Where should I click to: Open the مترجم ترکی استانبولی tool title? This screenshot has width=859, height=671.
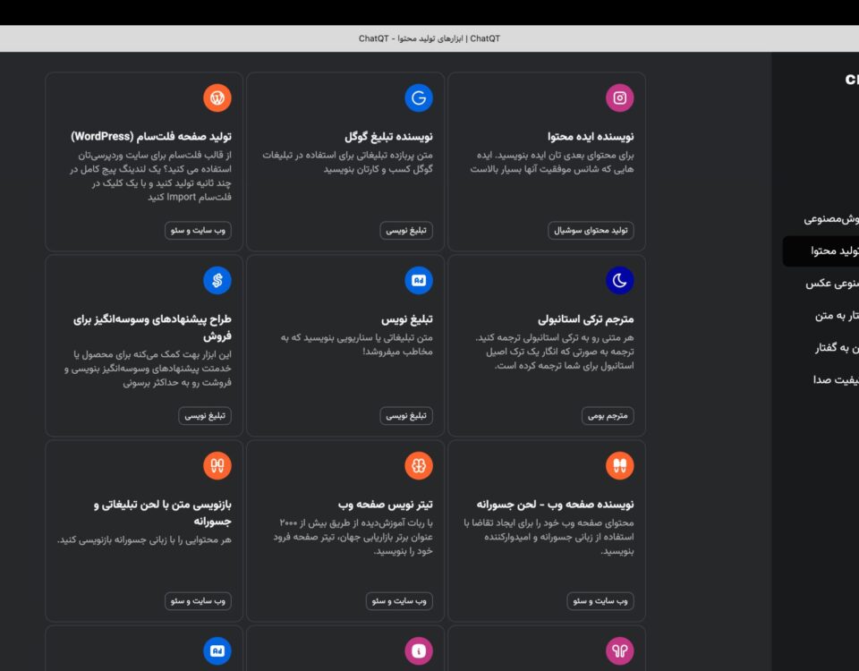coord(585,319)
